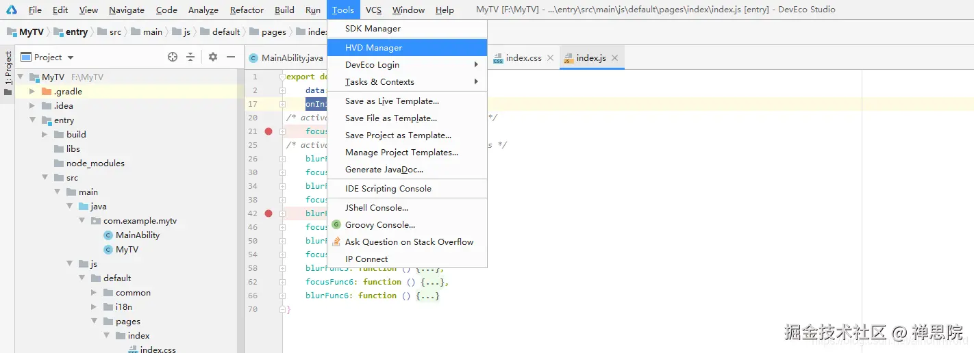Open the Window menu
This screenshot has height=353, width=974.
[408, 10]
